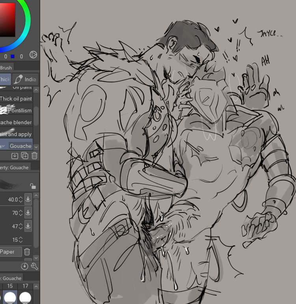Select the Paint and apply brush
296x304 pixels.
16,134
